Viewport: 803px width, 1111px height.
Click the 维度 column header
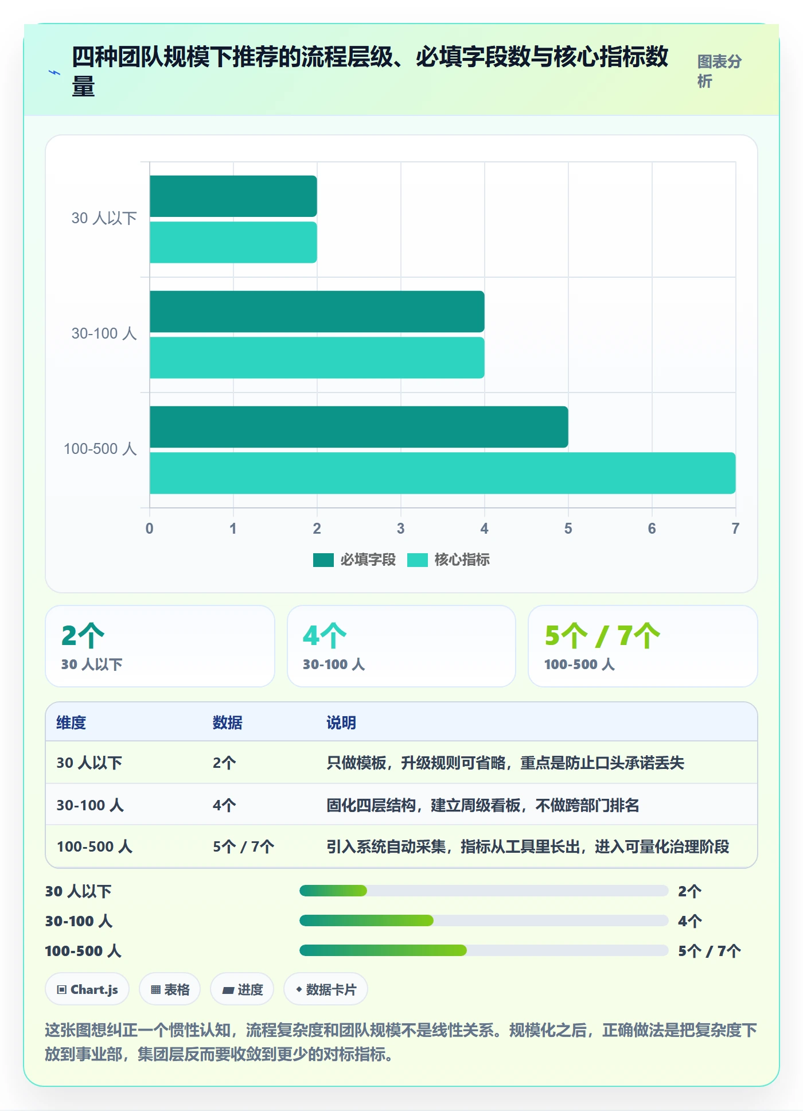pos(71,722)
